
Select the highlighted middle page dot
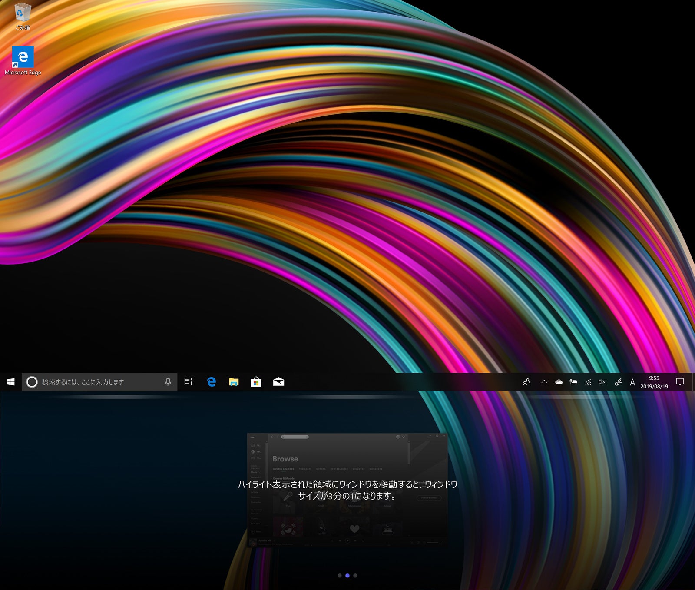[347, 575]
